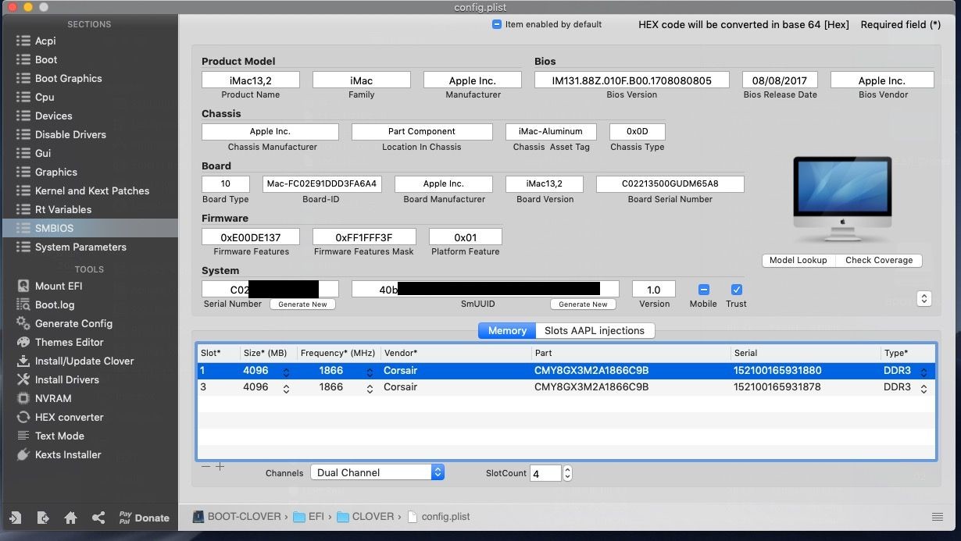Click the 'Item enabled by default' checkbox
Image resolution: width=961 pixels, height=541 pixels.
click(497, 24)
